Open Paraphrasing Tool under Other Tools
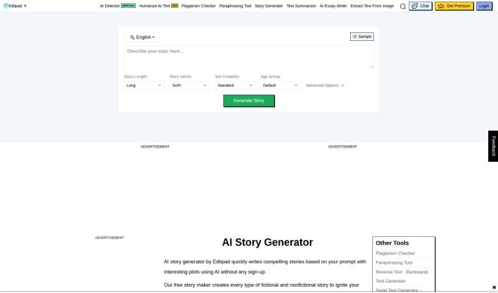Screen dimensions: 498x293 (394, 262)
